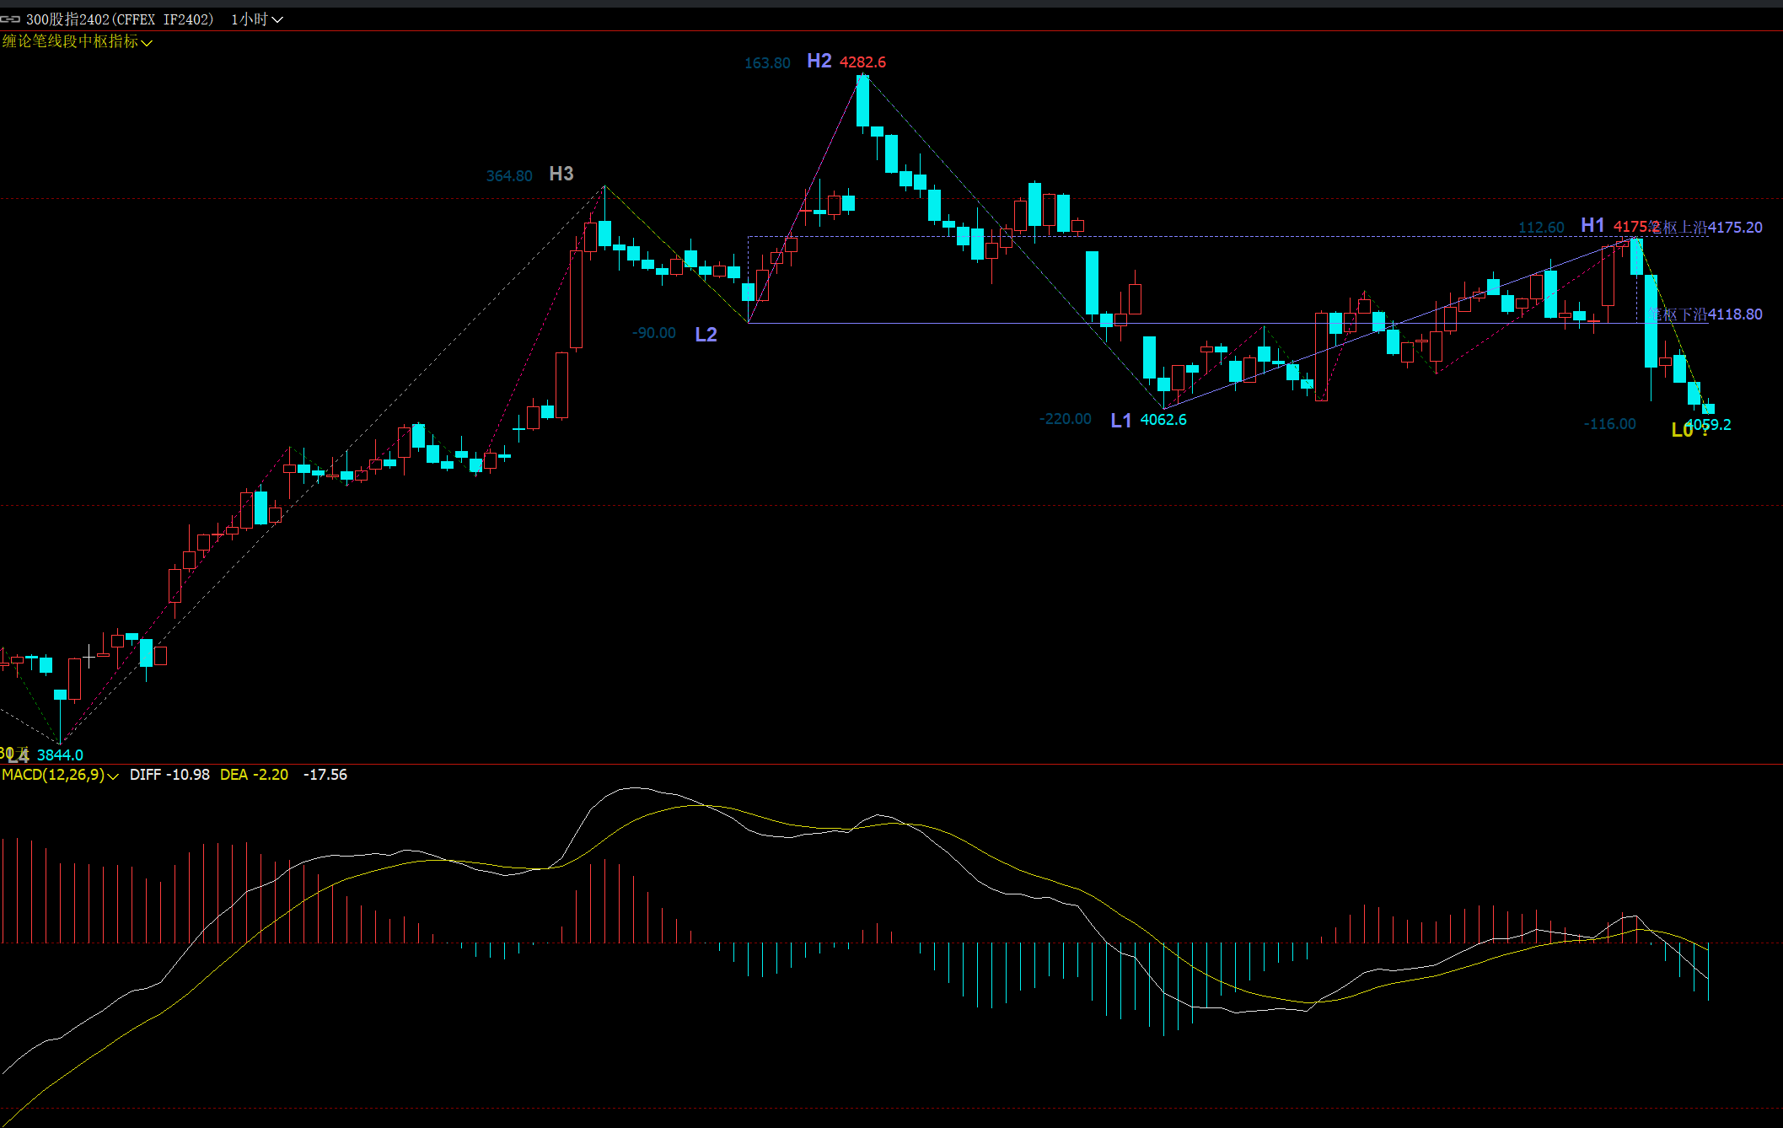Click the -116.00 swing value

(1609, 424)
